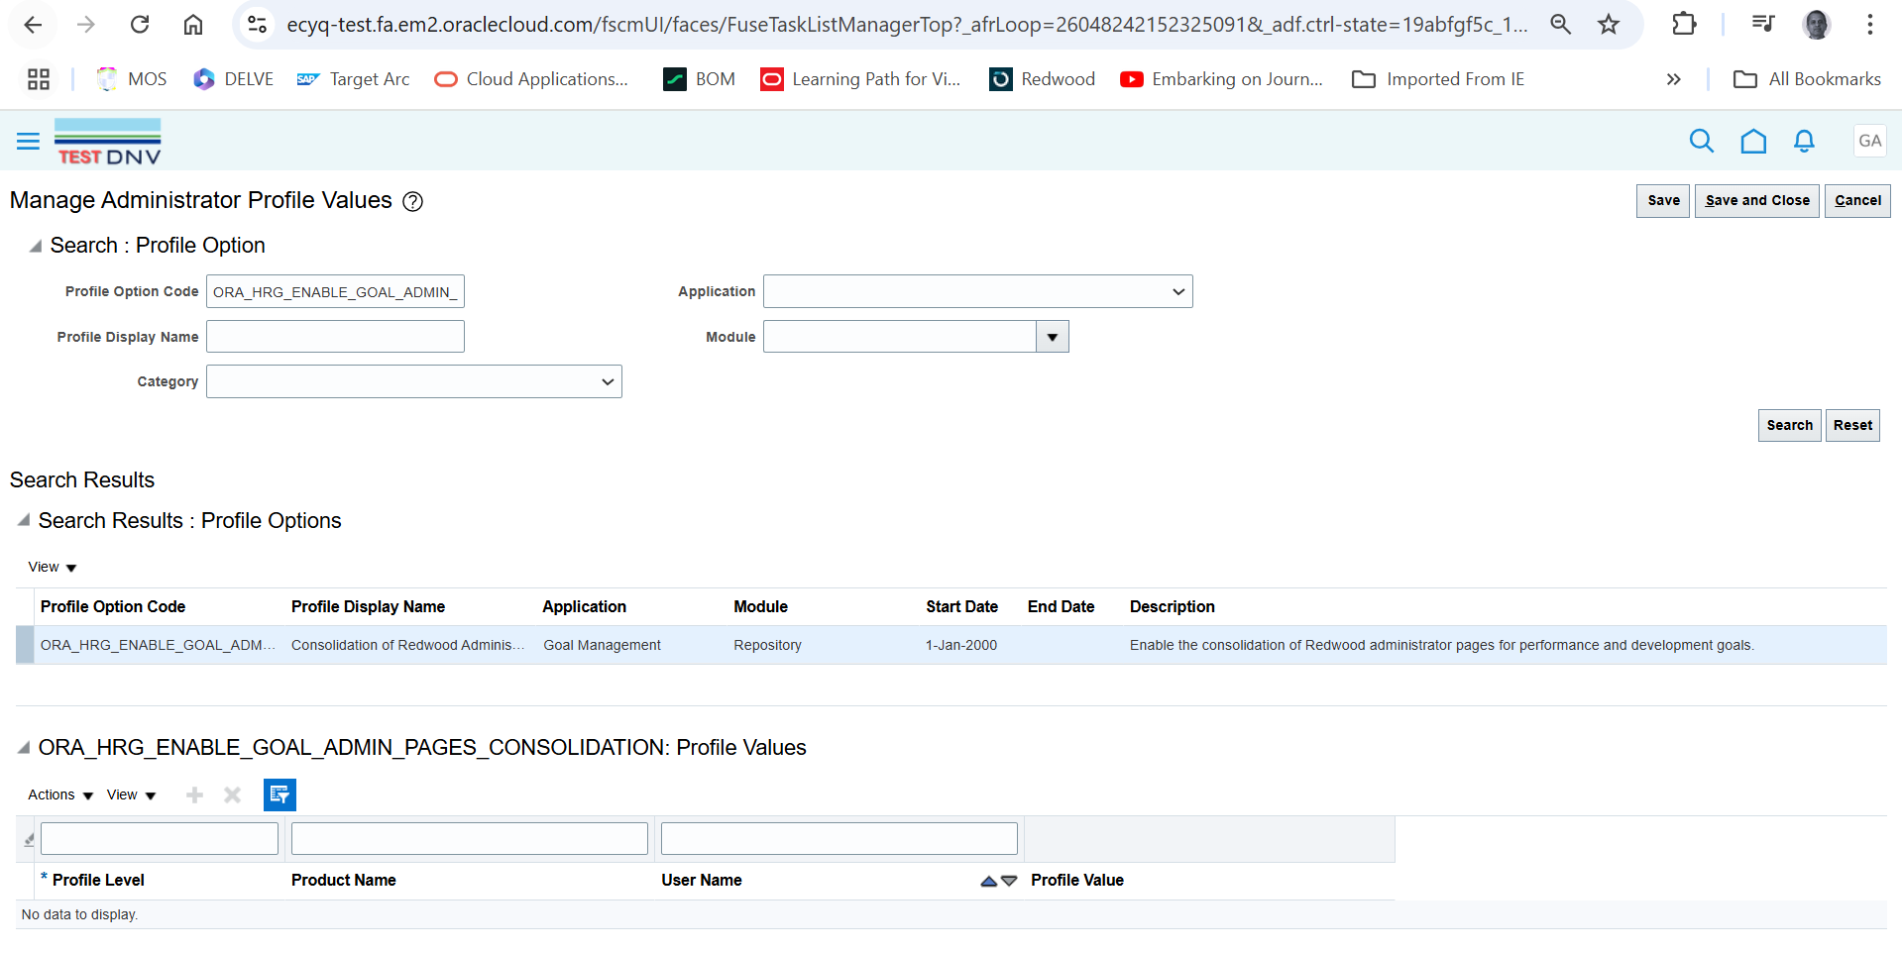Refresh the page in the browser
Image resolution: width=1902 pixels, height=953 pixels.
[x=140, y=25]
